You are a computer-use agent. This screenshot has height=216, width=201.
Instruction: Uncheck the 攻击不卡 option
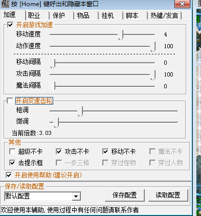pos(59,151)
